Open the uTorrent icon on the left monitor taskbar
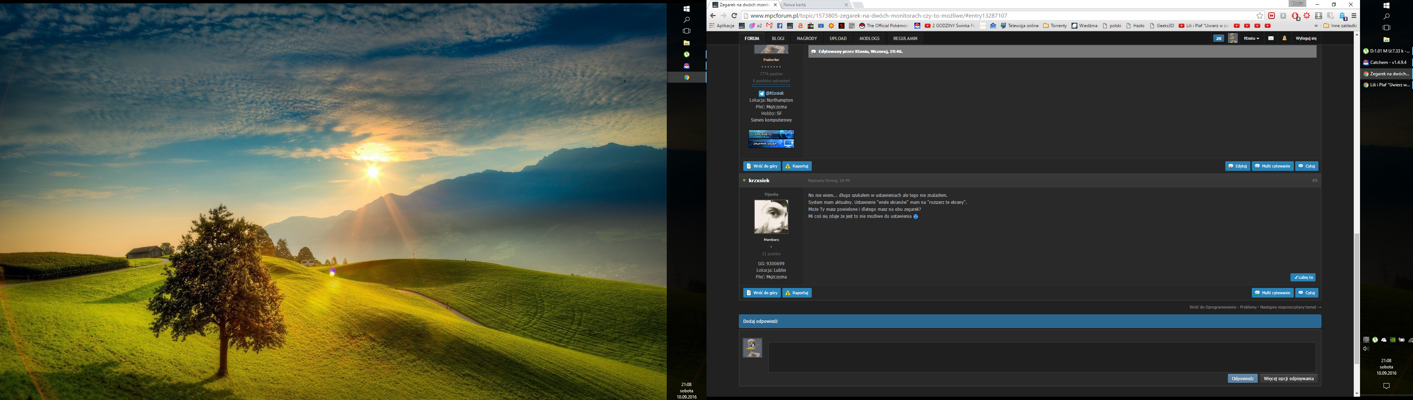Image resolution: width=1413 pixels, height=400 pixels. pyautogui.click(x=686, y=55)
